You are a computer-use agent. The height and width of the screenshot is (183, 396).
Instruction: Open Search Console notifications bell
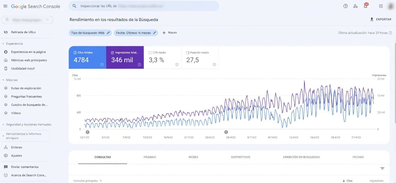365,6
